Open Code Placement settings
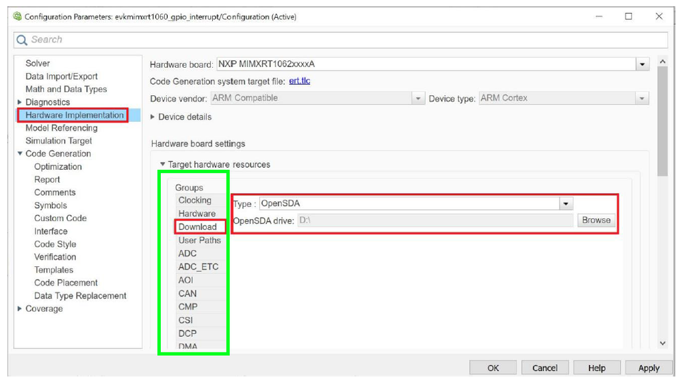 [66, 282]
